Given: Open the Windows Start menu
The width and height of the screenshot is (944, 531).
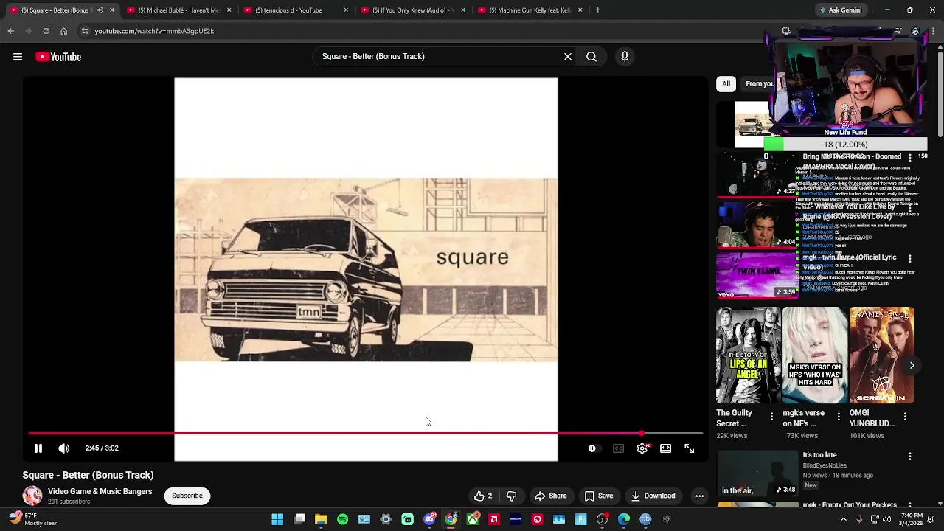Looking at the screenshot, I should [x=277, y=519].
